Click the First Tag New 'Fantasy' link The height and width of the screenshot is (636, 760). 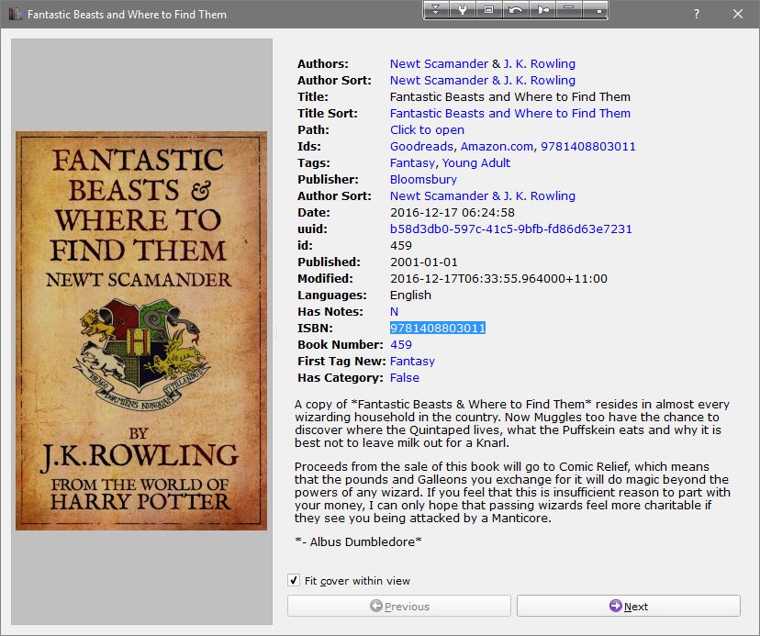tap(412, 362)
